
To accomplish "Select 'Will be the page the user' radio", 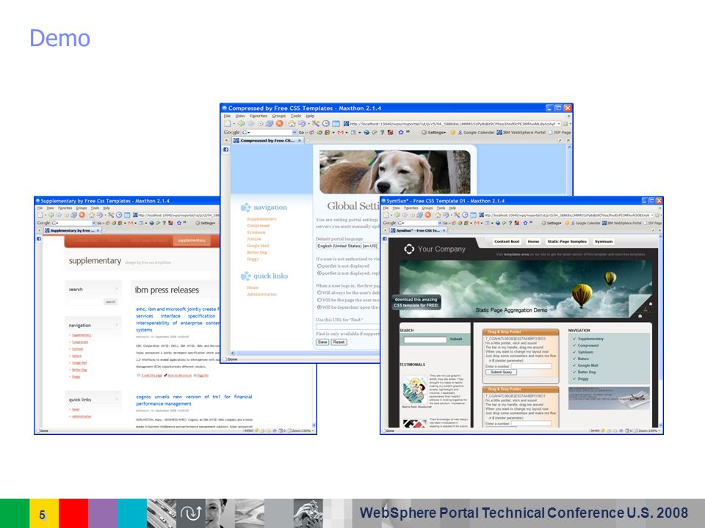I will point(319,299).
